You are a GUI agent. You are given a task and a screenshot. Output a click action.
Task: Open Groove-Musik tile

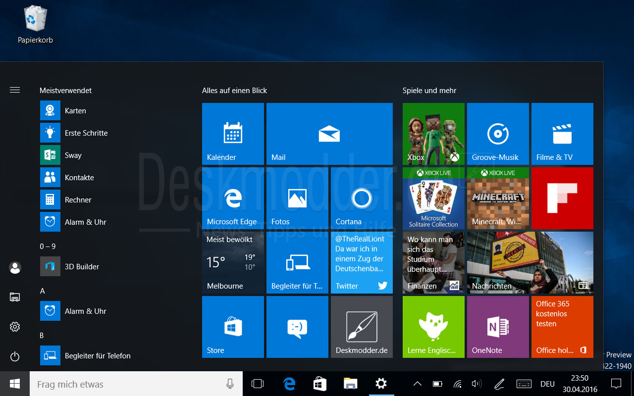(x=498, y=134)
